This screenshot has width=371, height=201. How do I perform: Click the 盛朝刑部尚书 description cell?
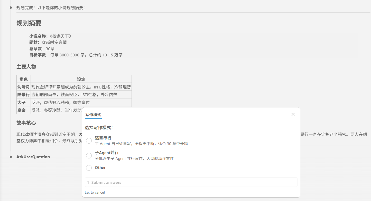(x=81, y=95)
